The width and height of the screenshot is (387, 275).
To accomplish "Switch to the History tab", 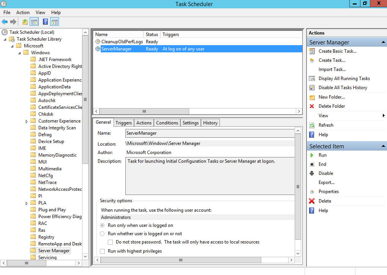I will pos(210,123).
